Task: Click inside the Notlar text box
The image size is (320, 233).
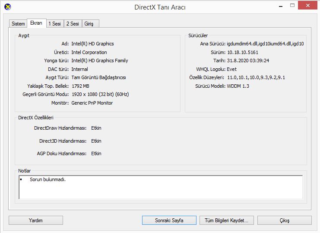Action: [x=161, y=187]
